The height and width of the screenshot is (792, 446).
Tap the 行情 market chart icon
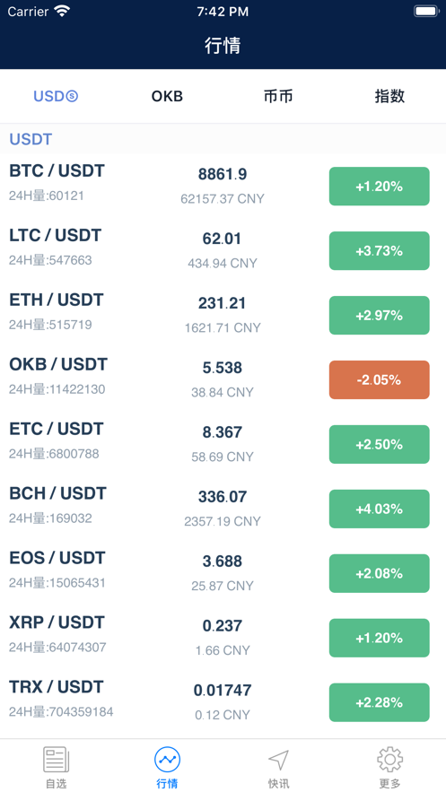click(x=167, y=760)
